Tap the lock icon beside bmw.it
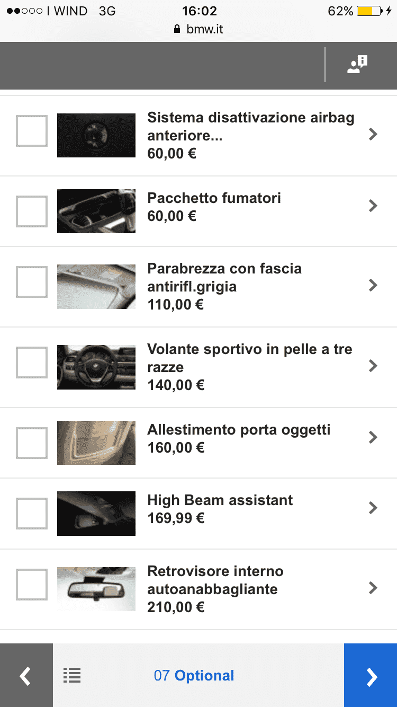The height and width of the screenshot is (707, 397). pyautogui.click(x=177, y=29)
